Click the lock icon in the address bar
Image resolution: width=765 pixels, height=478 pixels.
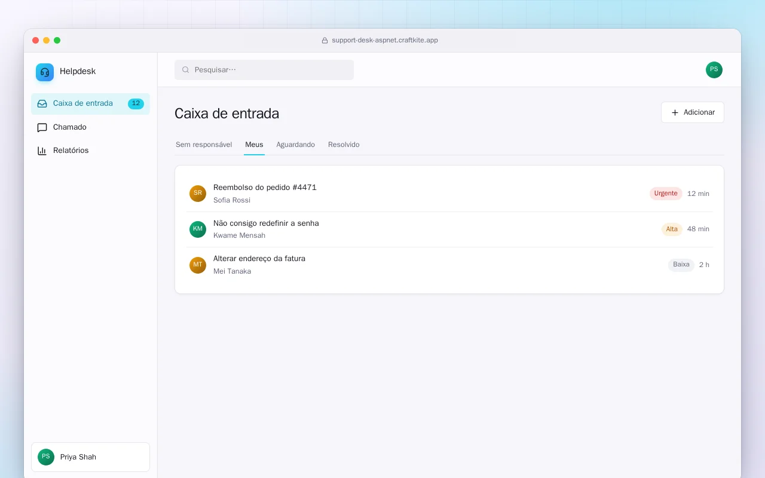tap(325, 41)
